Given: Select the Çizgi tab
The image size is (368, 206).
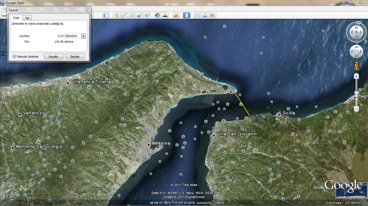Looking at the screenshot, I should click(15, 17).
